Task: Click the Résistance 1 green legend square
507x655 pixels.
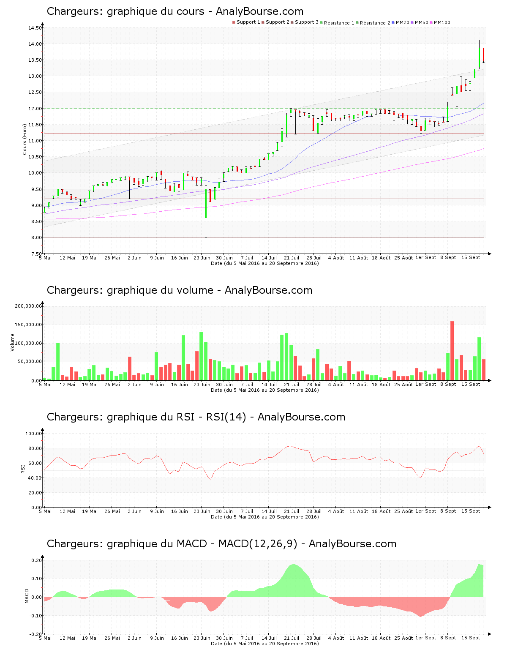Action: tap(322, 22)
